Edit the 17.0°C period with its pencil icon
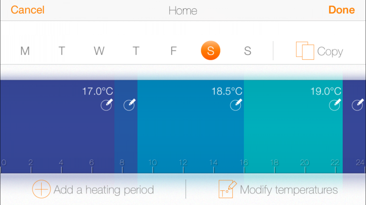366x205 pixels. (107, 105)
